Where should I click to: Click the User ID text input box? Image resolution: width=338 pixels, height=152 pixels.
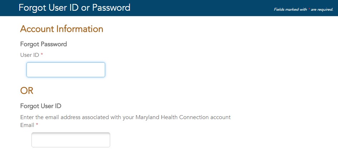point(66,70)
